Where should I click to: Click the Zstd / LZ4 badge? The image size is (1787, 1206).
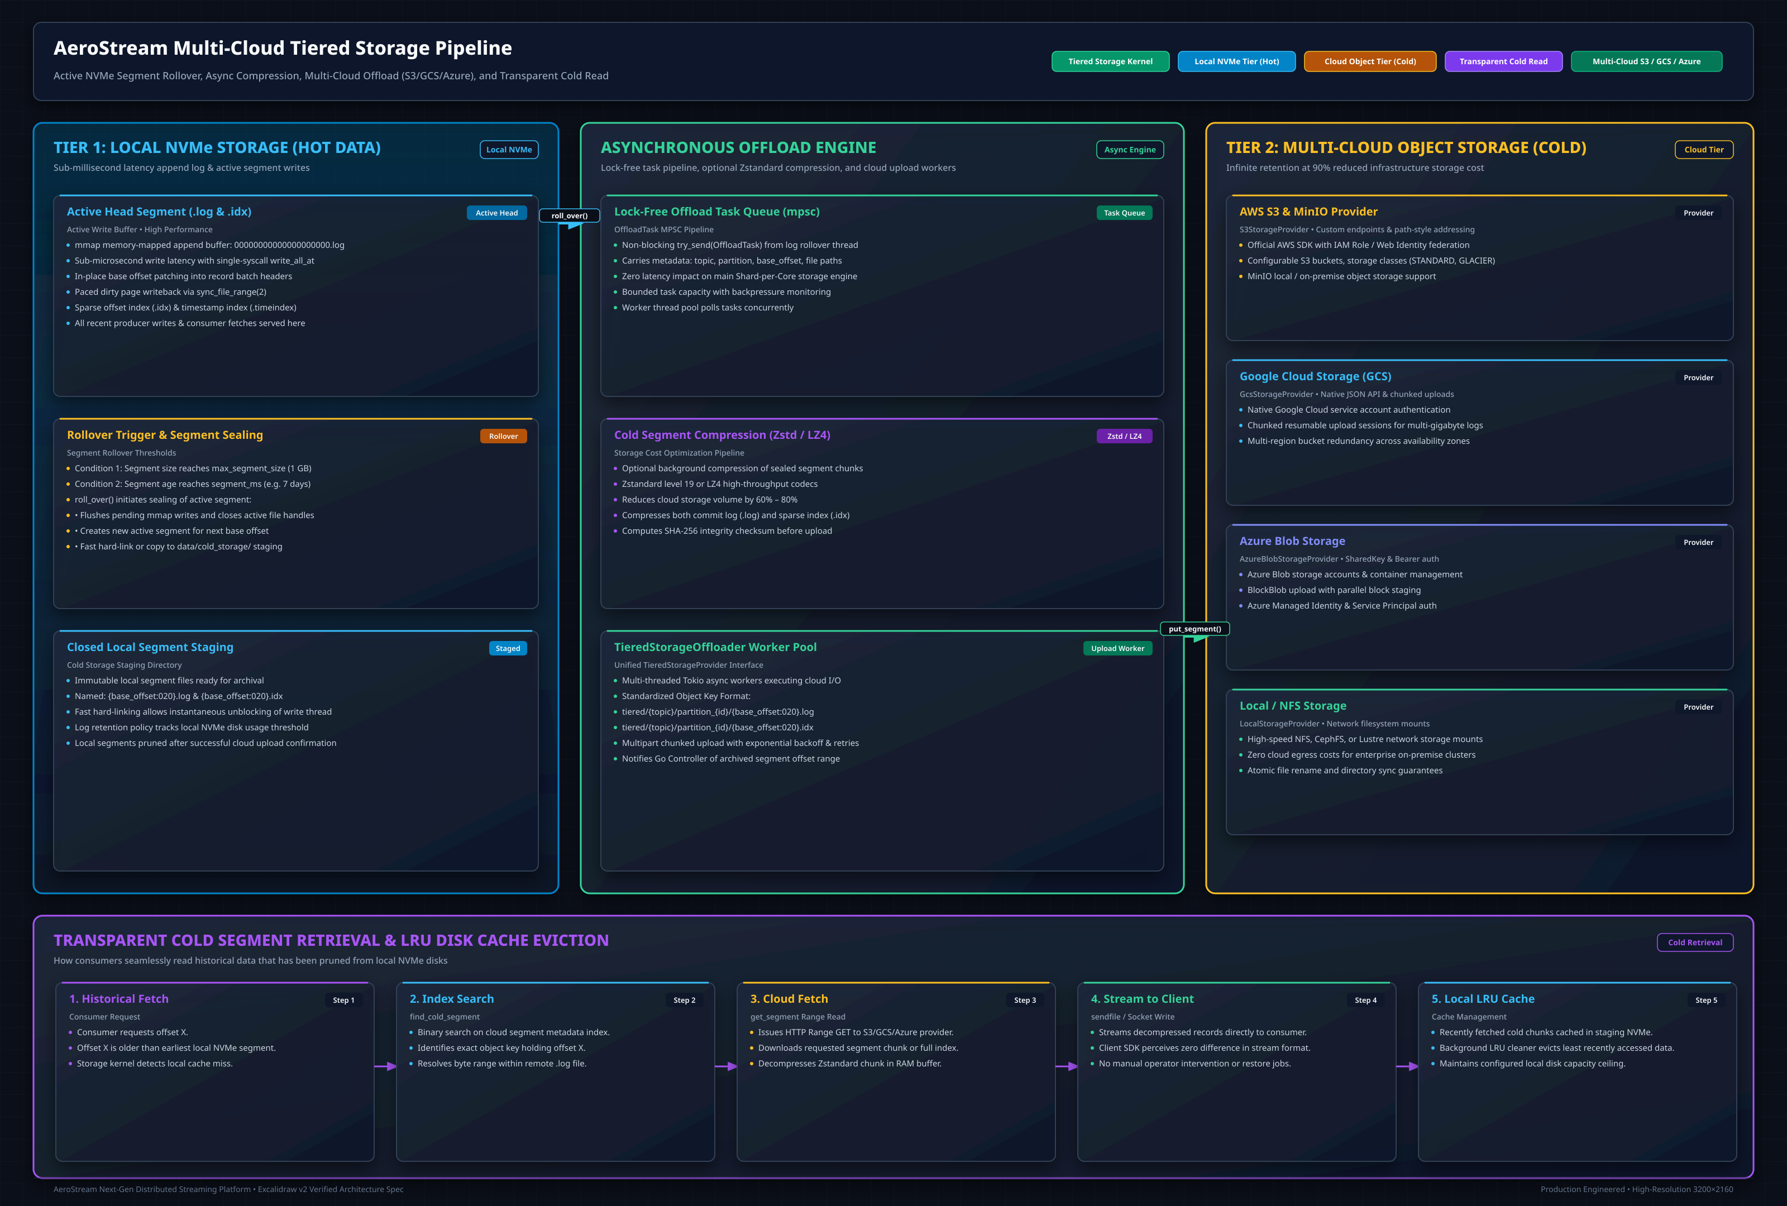click(1124, 437)
